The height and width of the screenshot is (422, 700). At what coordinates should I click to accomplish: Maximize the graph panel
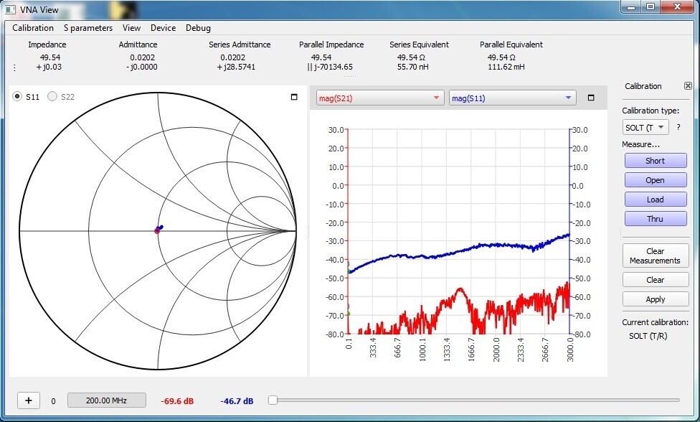[x=591, y=98]
